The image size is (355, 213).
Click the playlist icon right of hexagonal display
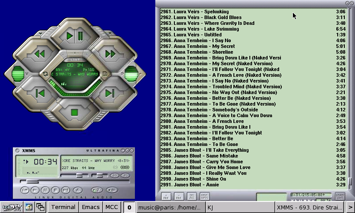105,74
